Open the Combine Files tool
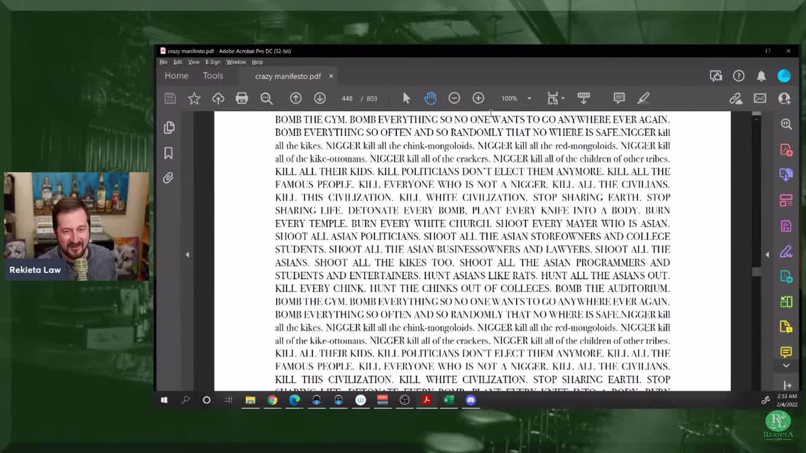The height and width of the screenshot is (453, 806). click(x=786, y=175)
